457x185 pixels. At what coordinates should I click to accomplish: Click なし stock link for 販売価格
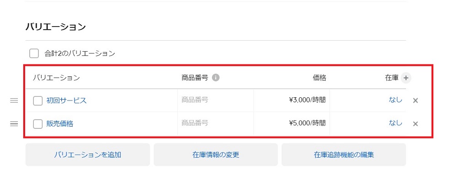[x=395, y=122]
